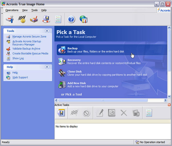Click the Clone Disk task icon

pyautogui.click(x=62, y=73)
